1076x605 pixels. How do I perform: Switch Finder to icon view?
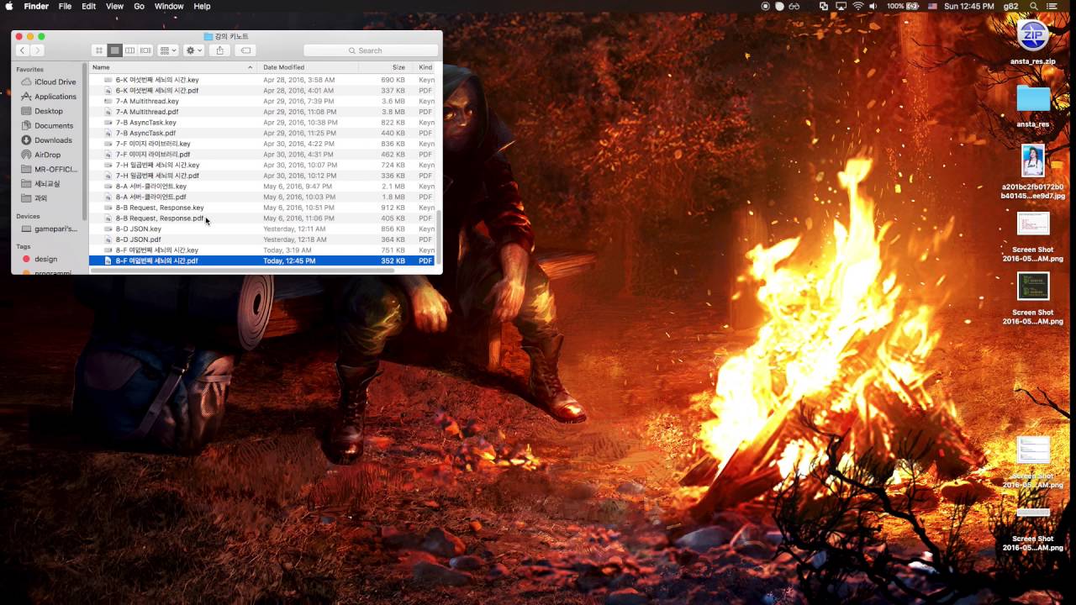[x=99, y=50]
